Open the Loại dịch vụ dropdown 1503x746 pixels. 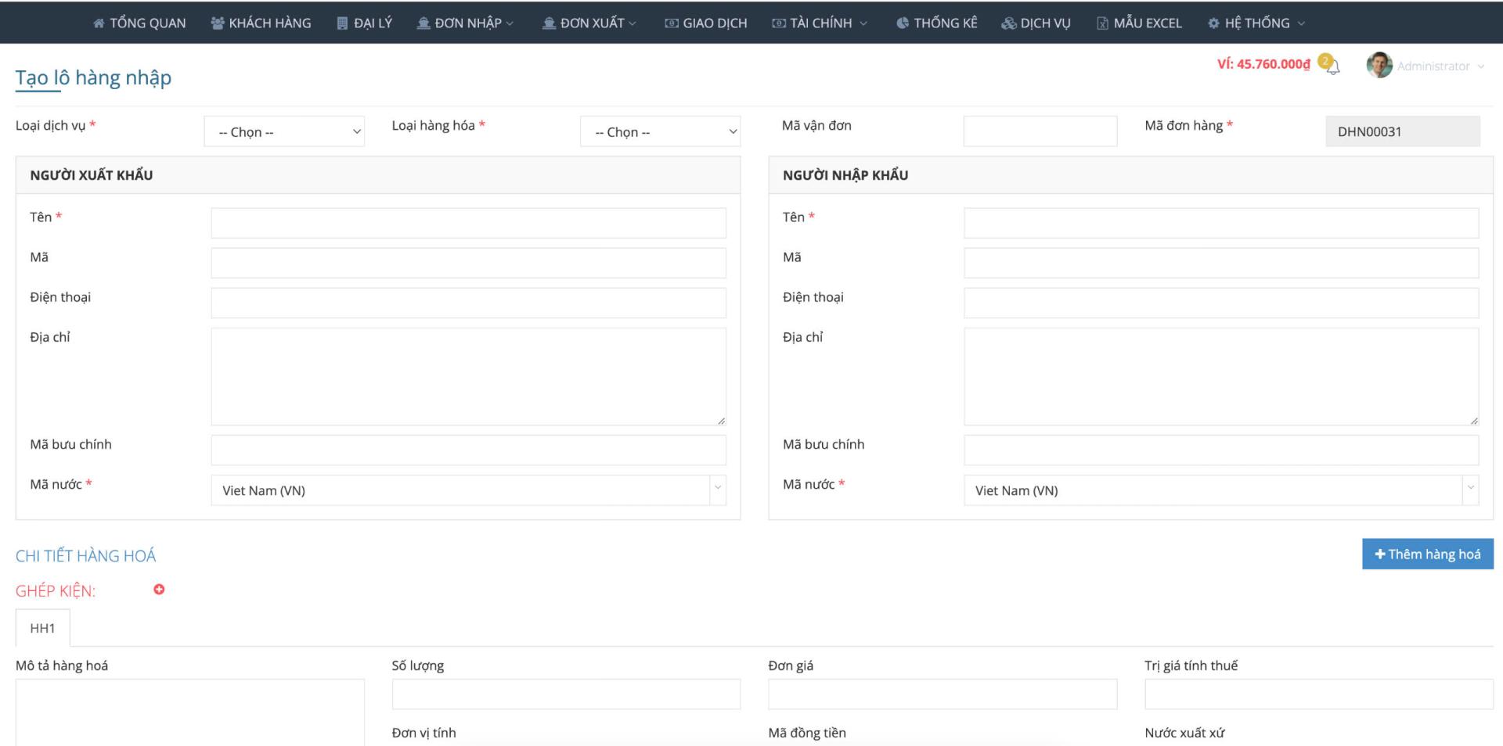pyautogui.click(x=283, y=131)
